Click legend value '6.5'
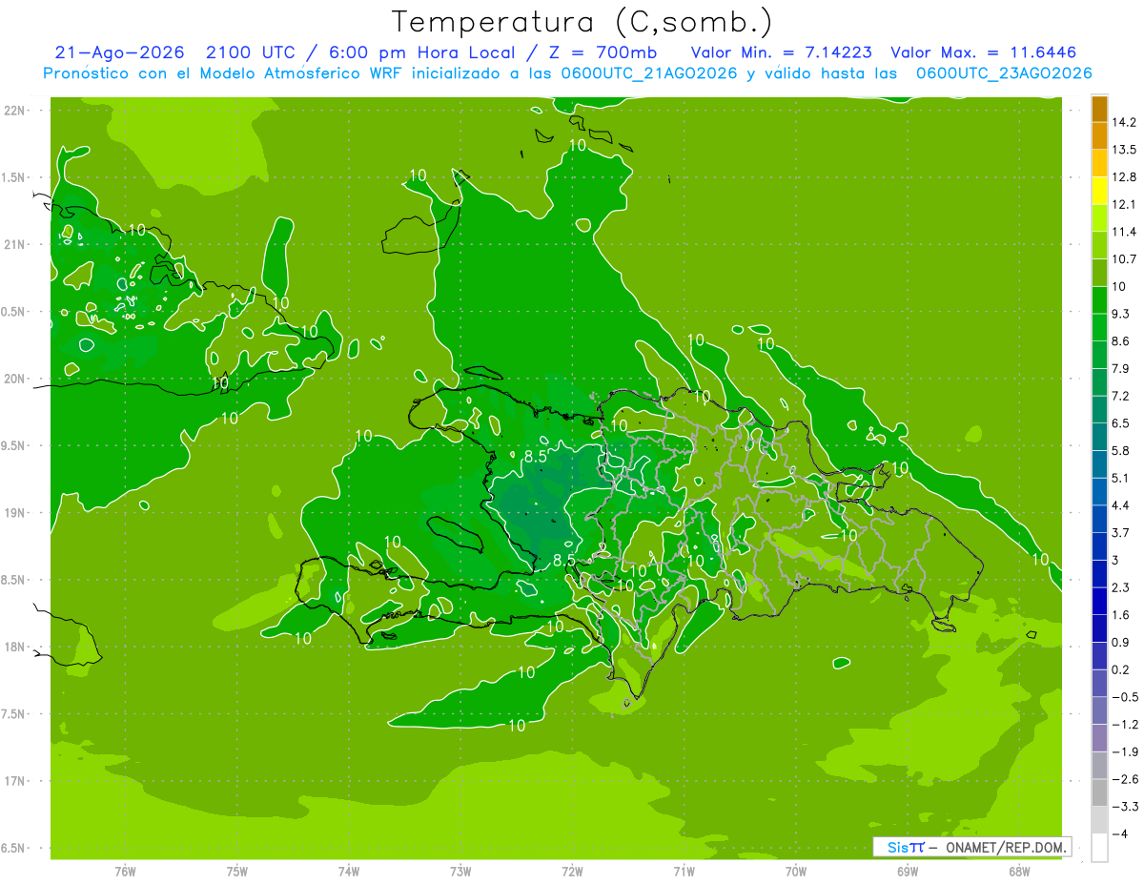The image size is (1144, 884). (1121, 422)
